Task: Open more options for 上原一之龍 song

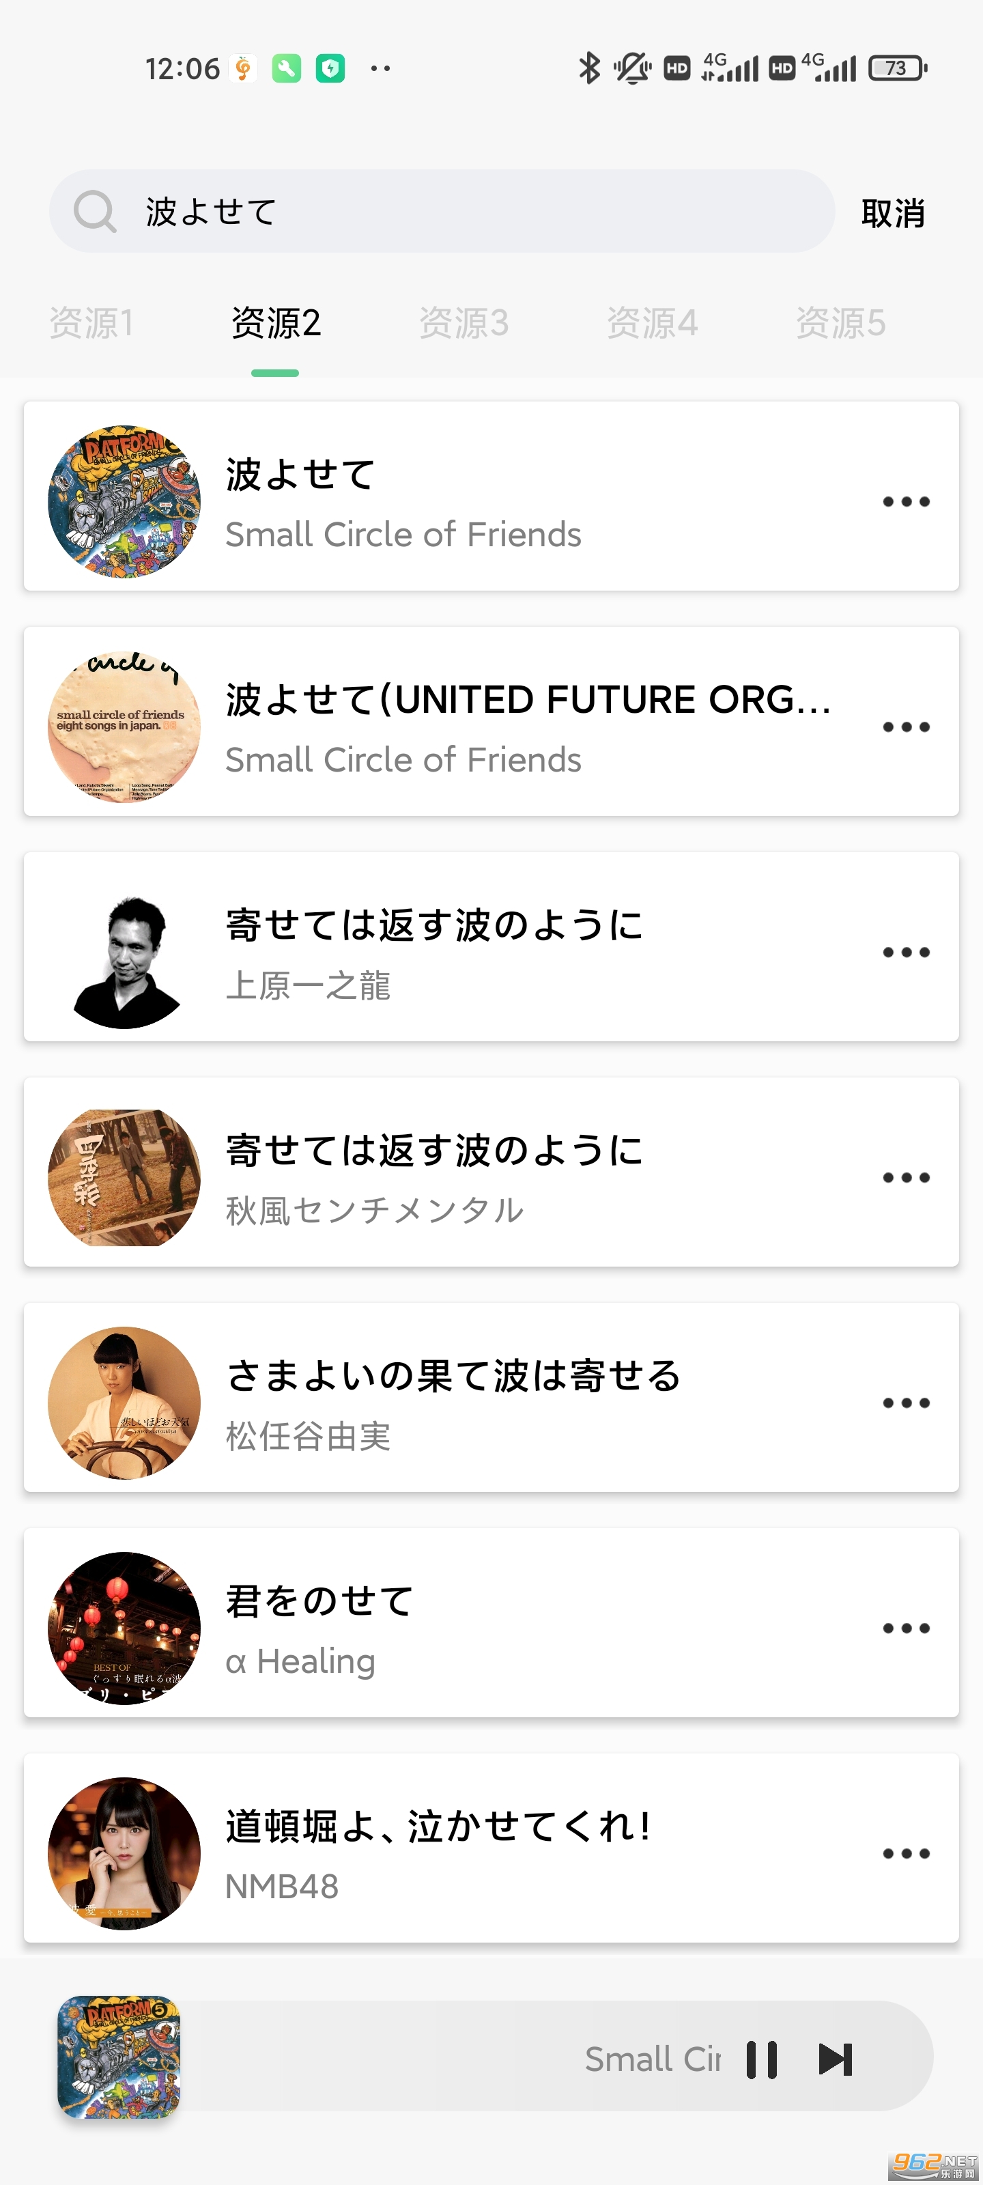Action: coord(906,953)
